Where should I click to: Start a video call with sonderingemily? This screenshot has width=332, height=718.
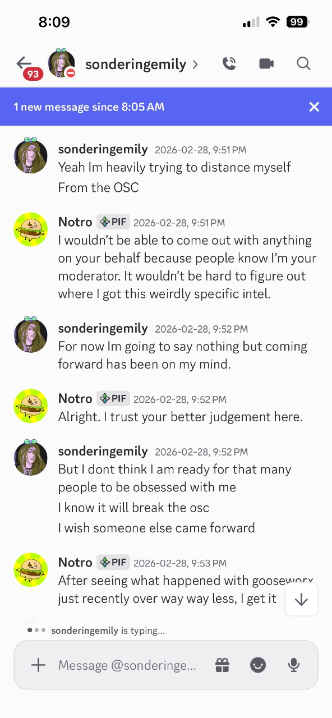pyautogui.click(x=266, y=64)
